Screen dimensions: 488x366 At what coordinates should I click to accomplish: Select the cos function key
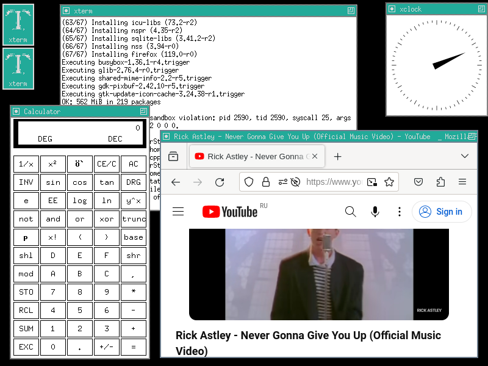click(x=80, y=182)
